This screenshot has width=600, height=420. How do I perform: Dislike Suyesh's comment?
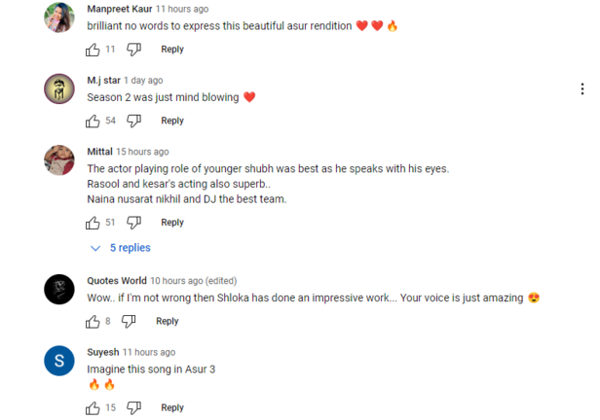click(134, 408)
